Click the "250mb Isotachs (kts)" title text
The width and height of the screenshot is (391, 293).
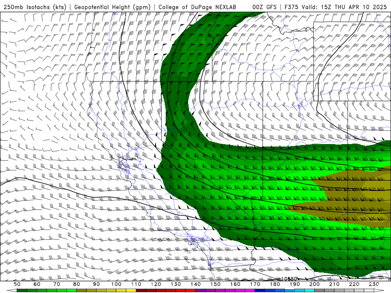[35, 7]
